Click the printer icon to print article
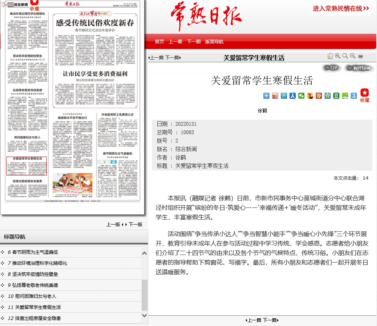This screenshot has height=326, width=377. pos(360,56)
